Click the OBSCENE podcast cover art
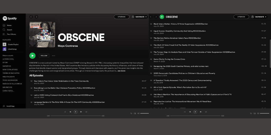 pyautogui.click(x=42, y=34)
